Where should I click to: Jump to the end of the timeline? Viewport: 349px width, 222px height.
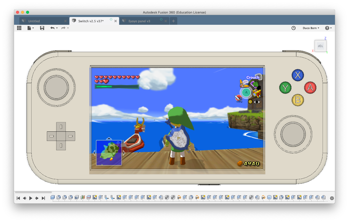coord(43,198)
